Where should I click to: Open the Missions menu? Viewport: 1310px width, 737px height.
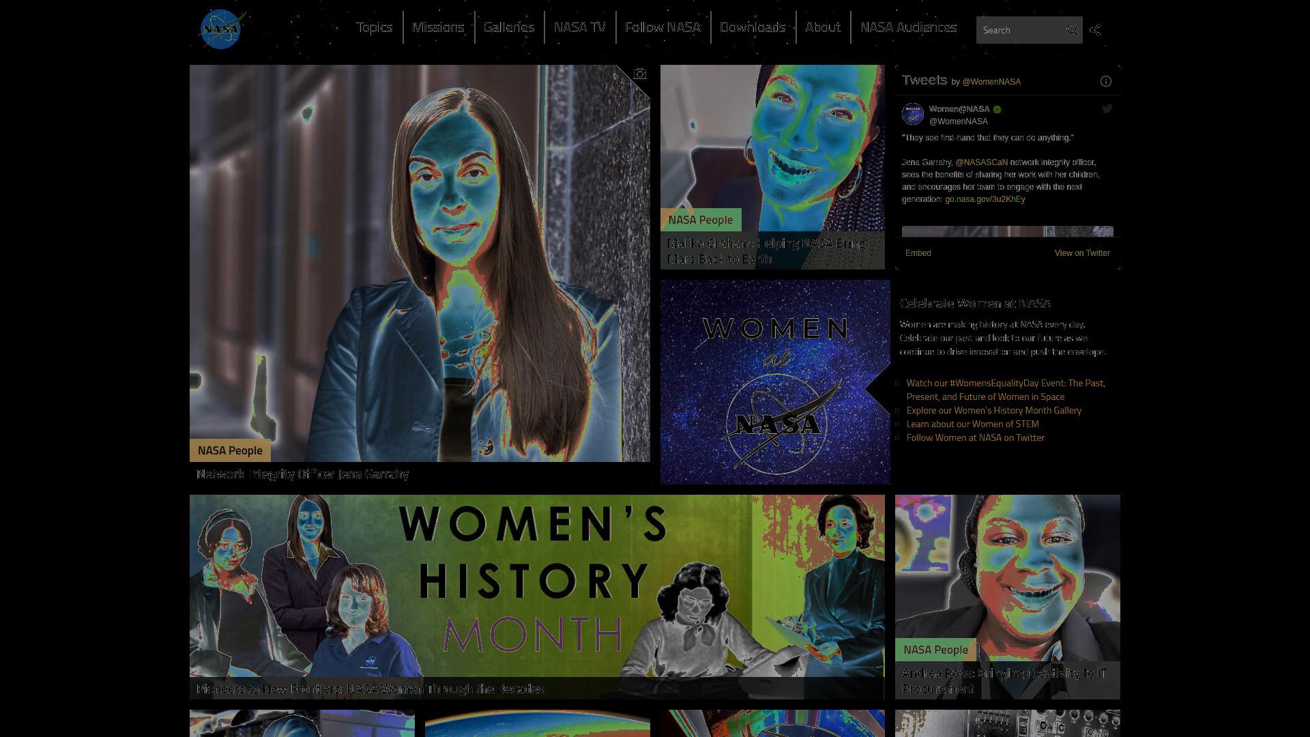[x=438, y=27]
